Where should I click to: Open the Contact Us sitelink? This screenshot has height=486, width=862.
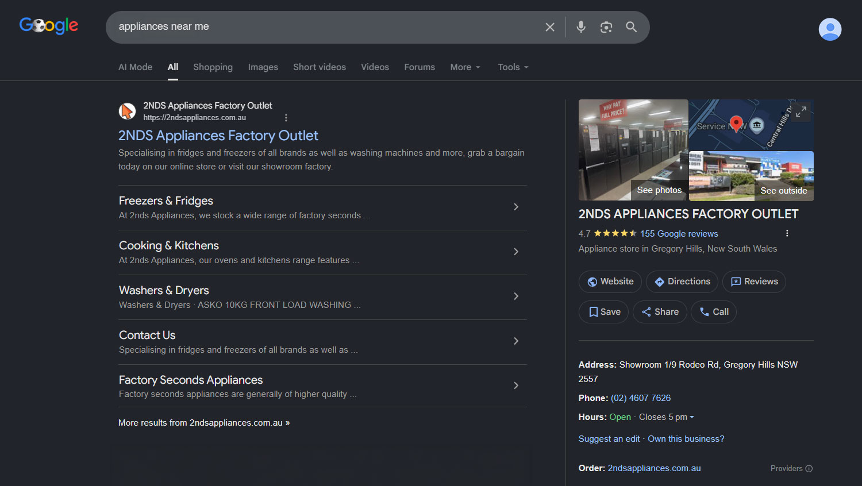point(147,335)
